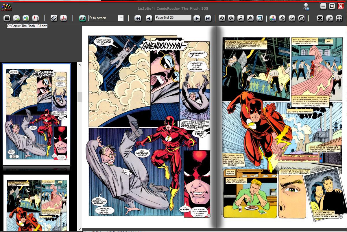Click the blue page icon after the magnifiers

pos(259,18)
